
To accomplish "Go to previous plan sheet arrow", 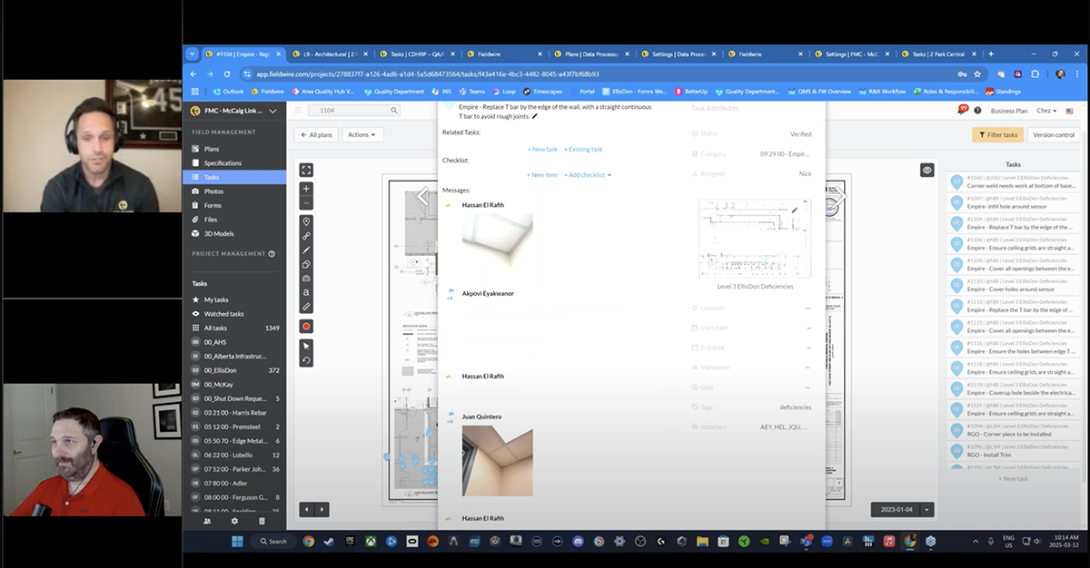I will point(308,510).
